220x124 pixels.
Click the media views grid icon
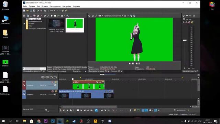(x=62, y=16)
